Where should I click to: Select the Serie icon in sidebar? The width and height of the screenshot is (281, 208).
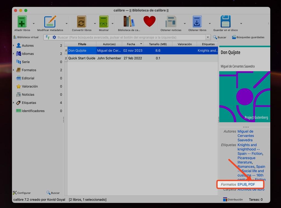pyautogui.click(x=18, y=62)
